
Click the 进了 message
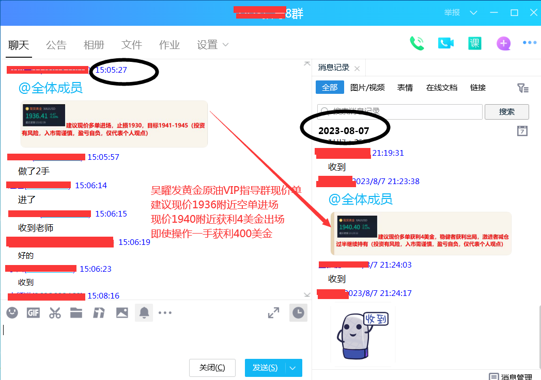pyautogui.click(x=26, y=200)
